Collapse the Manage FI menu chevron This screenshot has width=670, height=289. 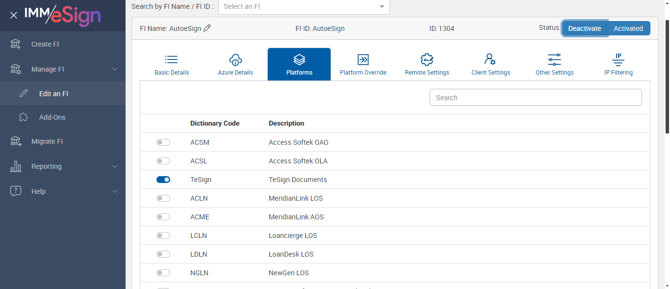pos(115,69)
